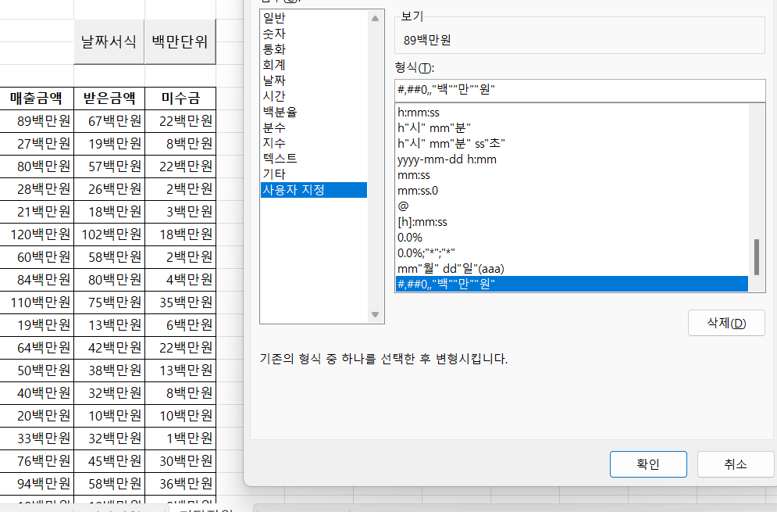Delete the custom format with 삭제
The width and height of the screenshot is (777, 512).
(725, 324)
